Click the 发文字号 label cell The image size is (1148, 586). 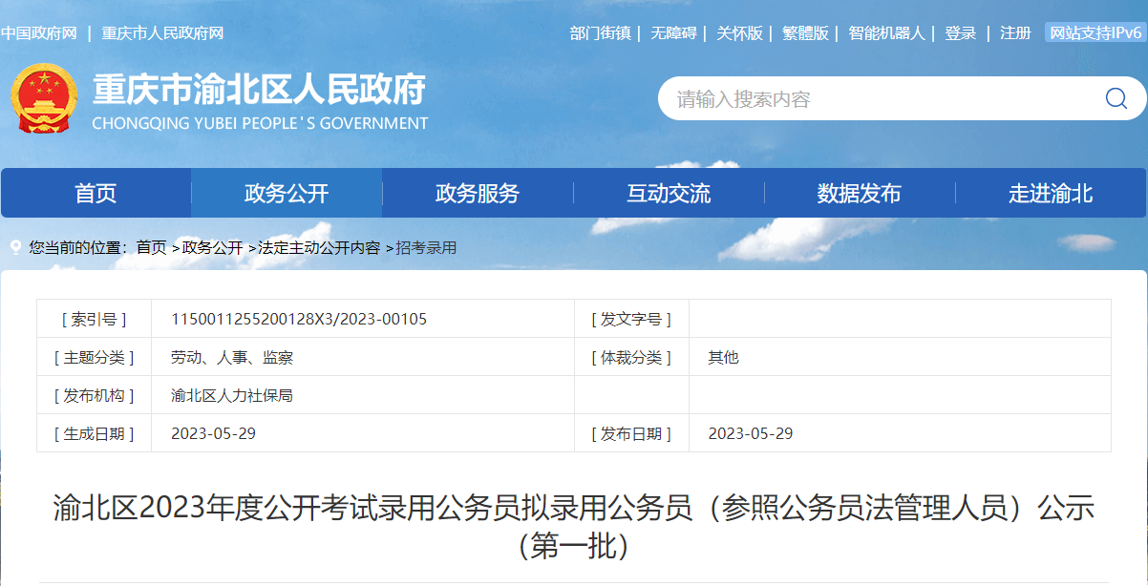click(631, 319)
